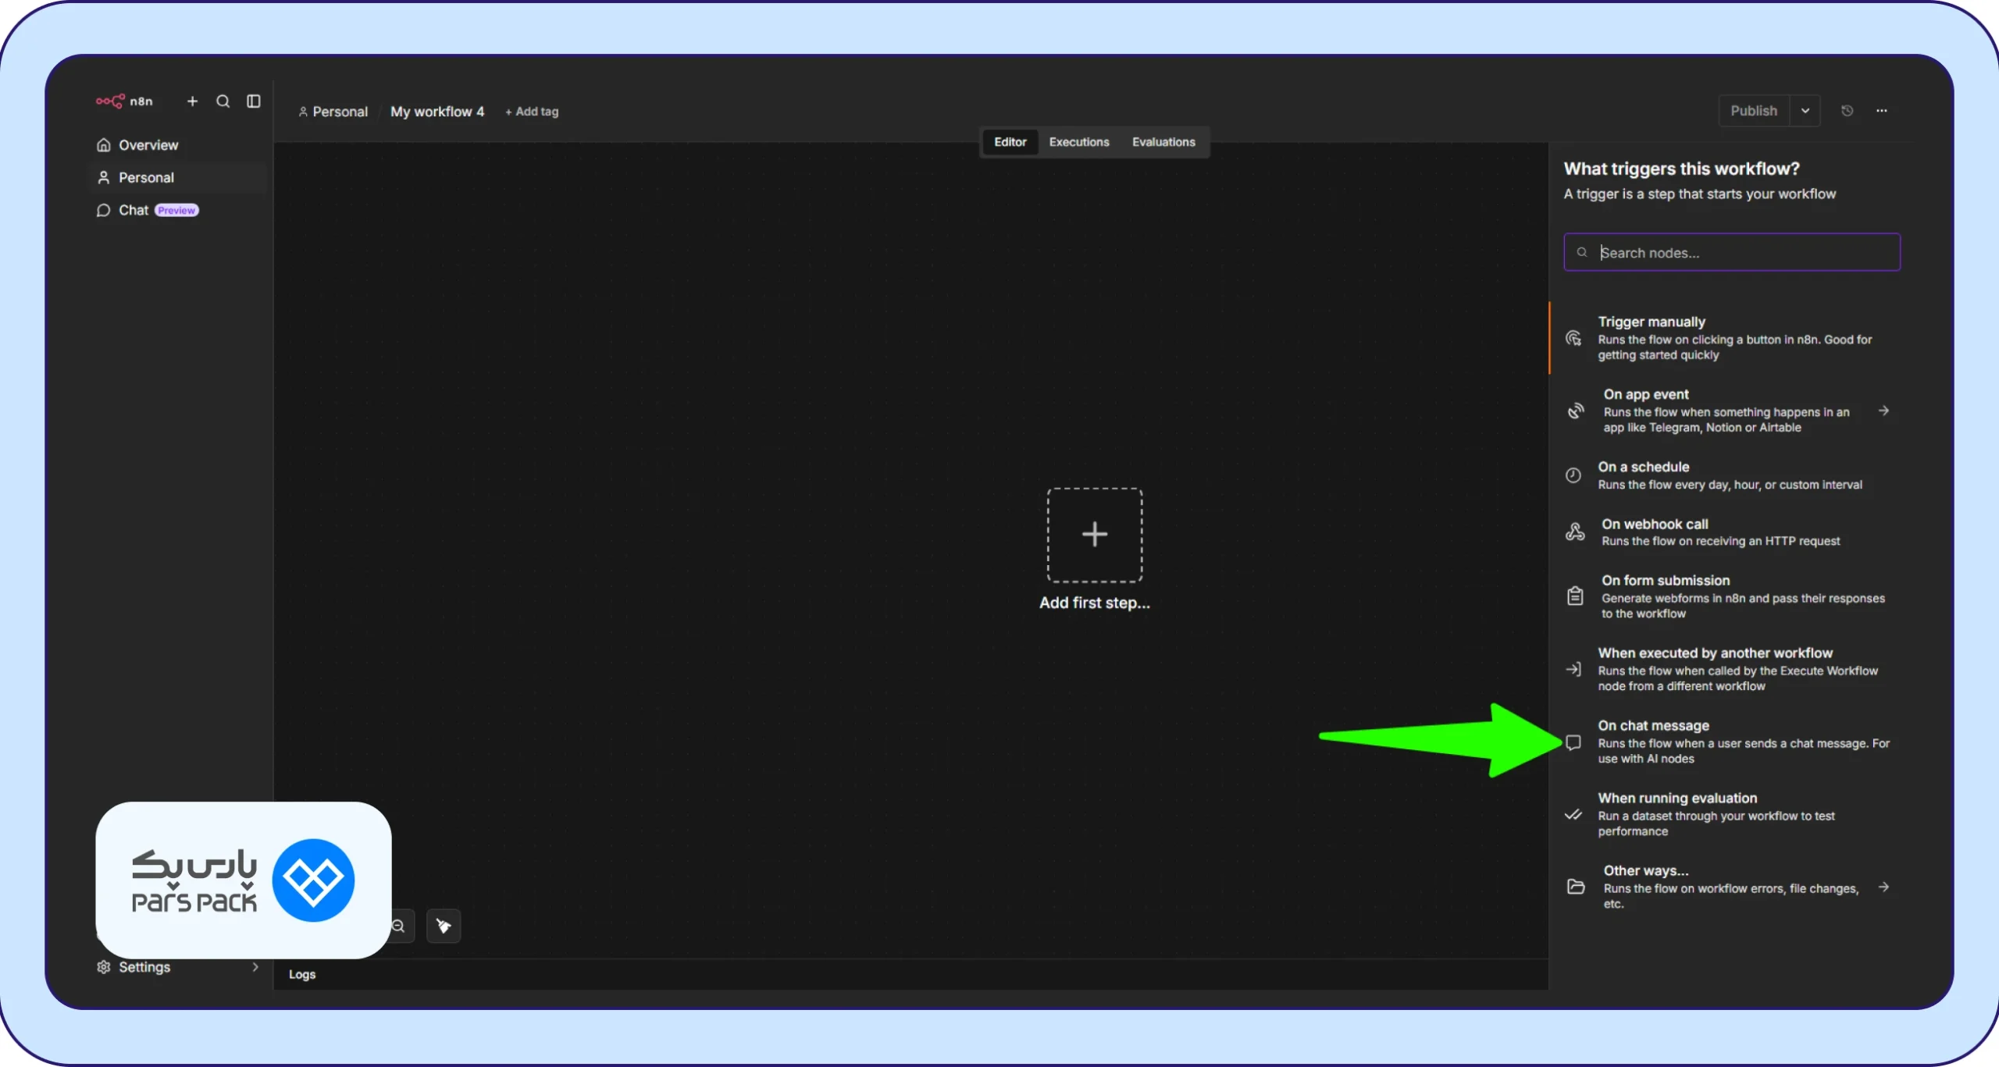Click the plus icon beside n8n logo
This screenshot has height=1067, width=1999.
[192, 101]
